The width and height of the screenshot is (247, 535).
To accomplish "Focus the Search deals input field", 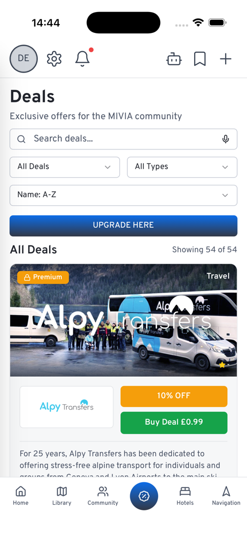I will coord(124,139).
